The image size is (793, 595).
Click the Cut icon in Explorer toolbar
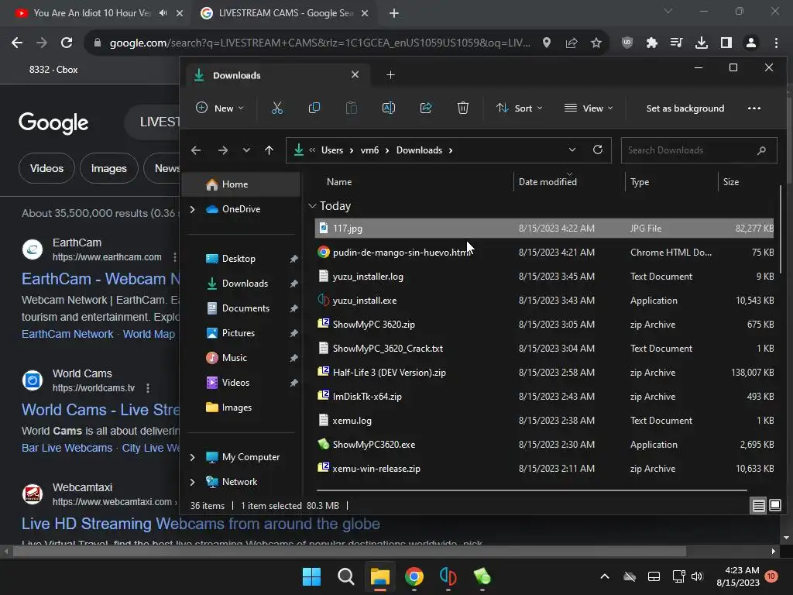277,108
